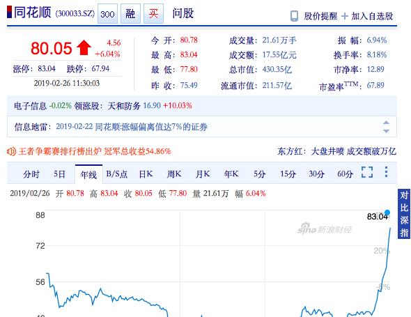Switch to the 年K chart tab
411x317 pixels.
pos(231,174)
